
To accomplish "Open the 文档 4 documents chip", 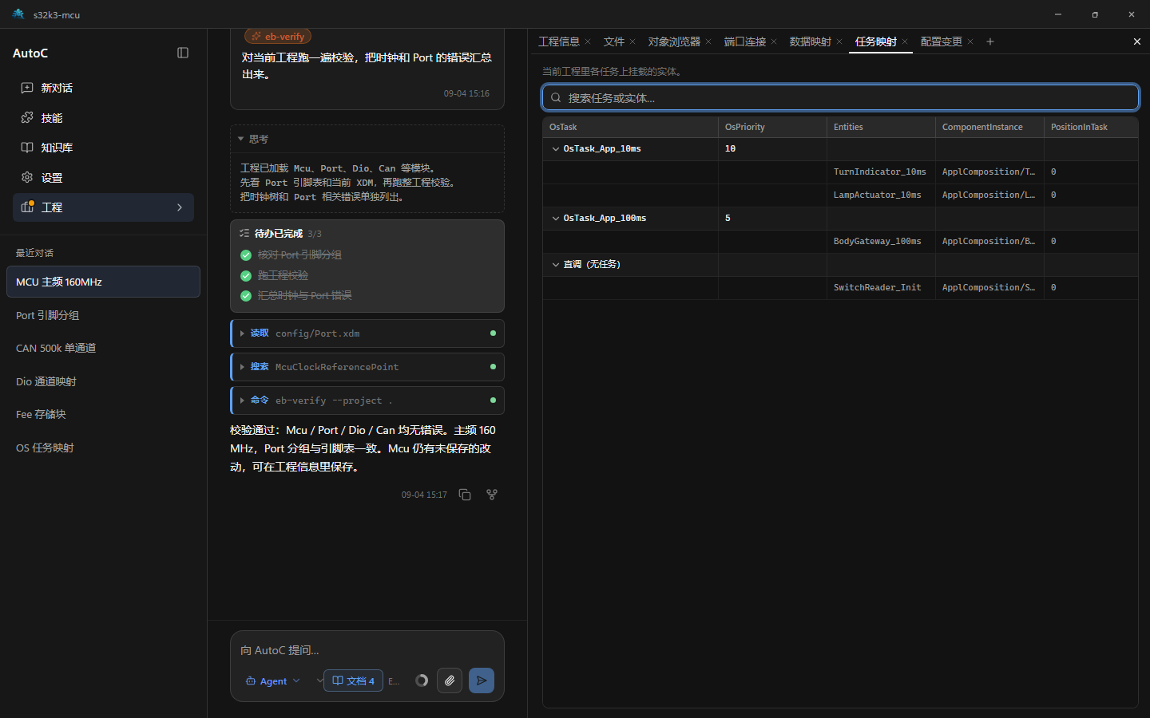I will coord(353,681).
